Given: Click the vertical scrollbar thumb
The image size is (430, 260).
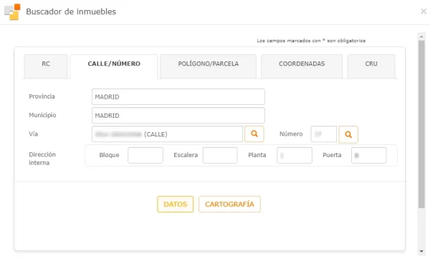Looking at the screenshot, I should (421, 124).
